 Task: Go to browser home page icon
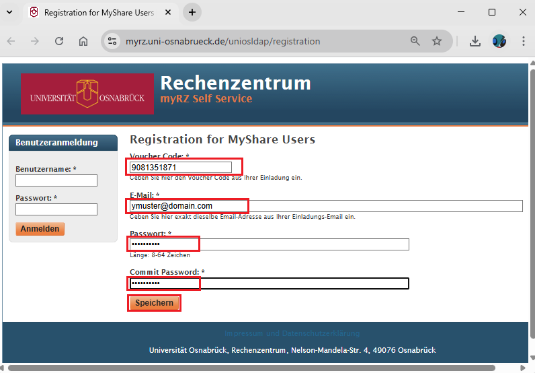coord(83,41)
